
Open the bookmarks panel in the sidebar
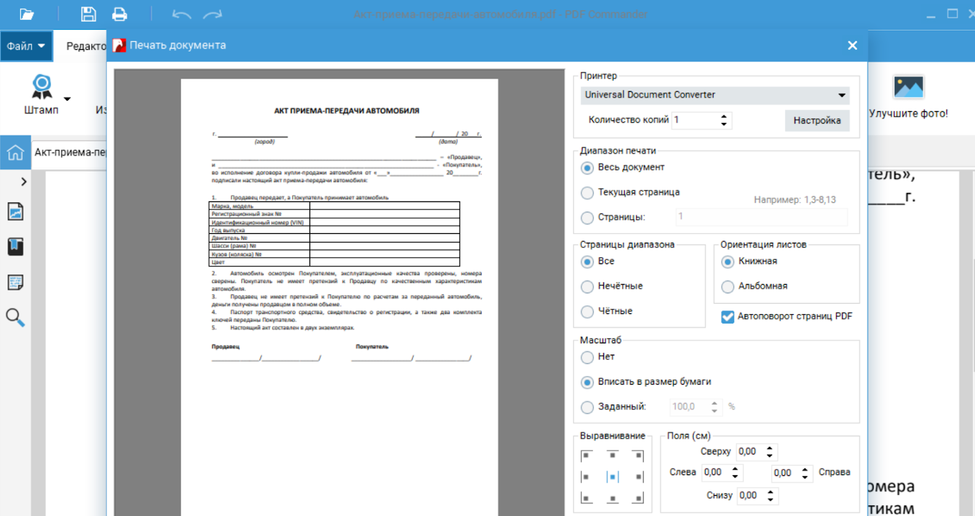coord(15,246)
